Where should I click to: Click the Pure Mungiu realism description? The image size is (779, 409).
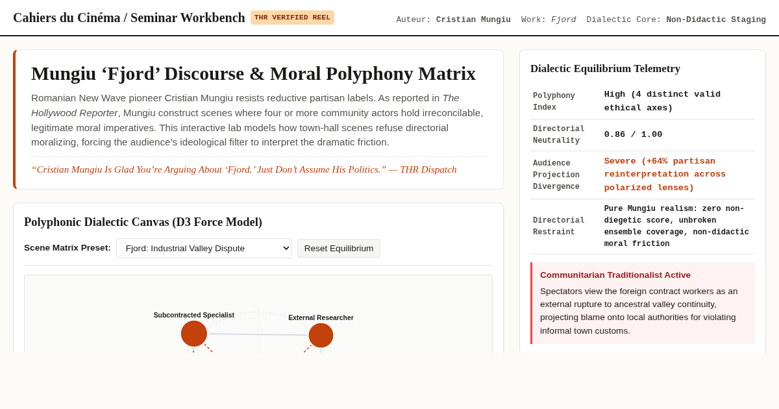[676, 227]
